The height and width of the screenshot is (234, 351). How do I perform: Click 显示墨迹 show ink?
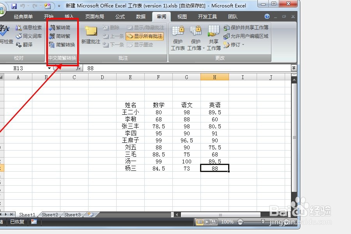[x=140, y=44]
